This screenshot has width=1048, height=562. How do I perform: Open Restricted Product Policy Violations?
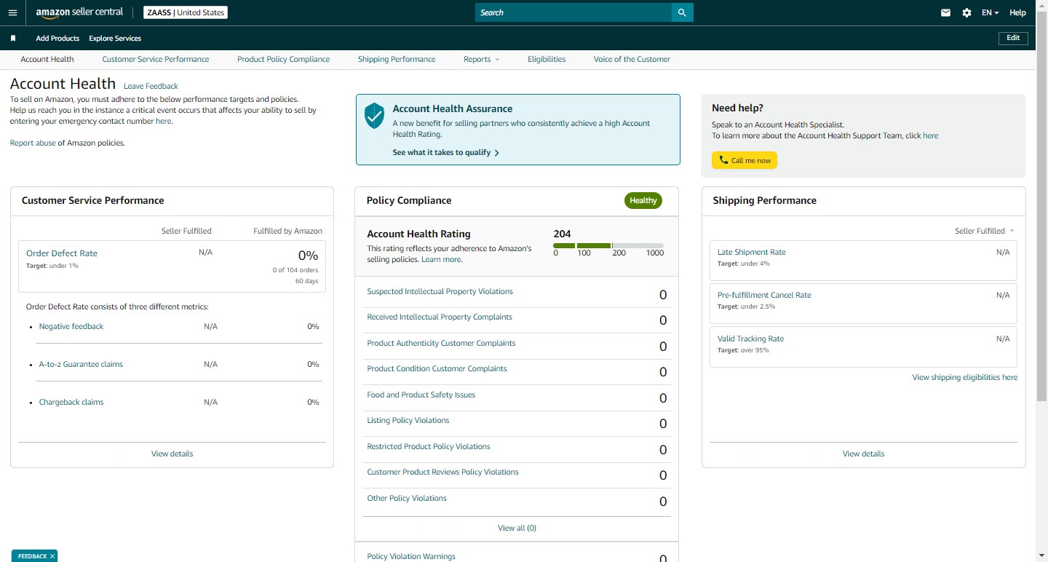pos(429,446)
